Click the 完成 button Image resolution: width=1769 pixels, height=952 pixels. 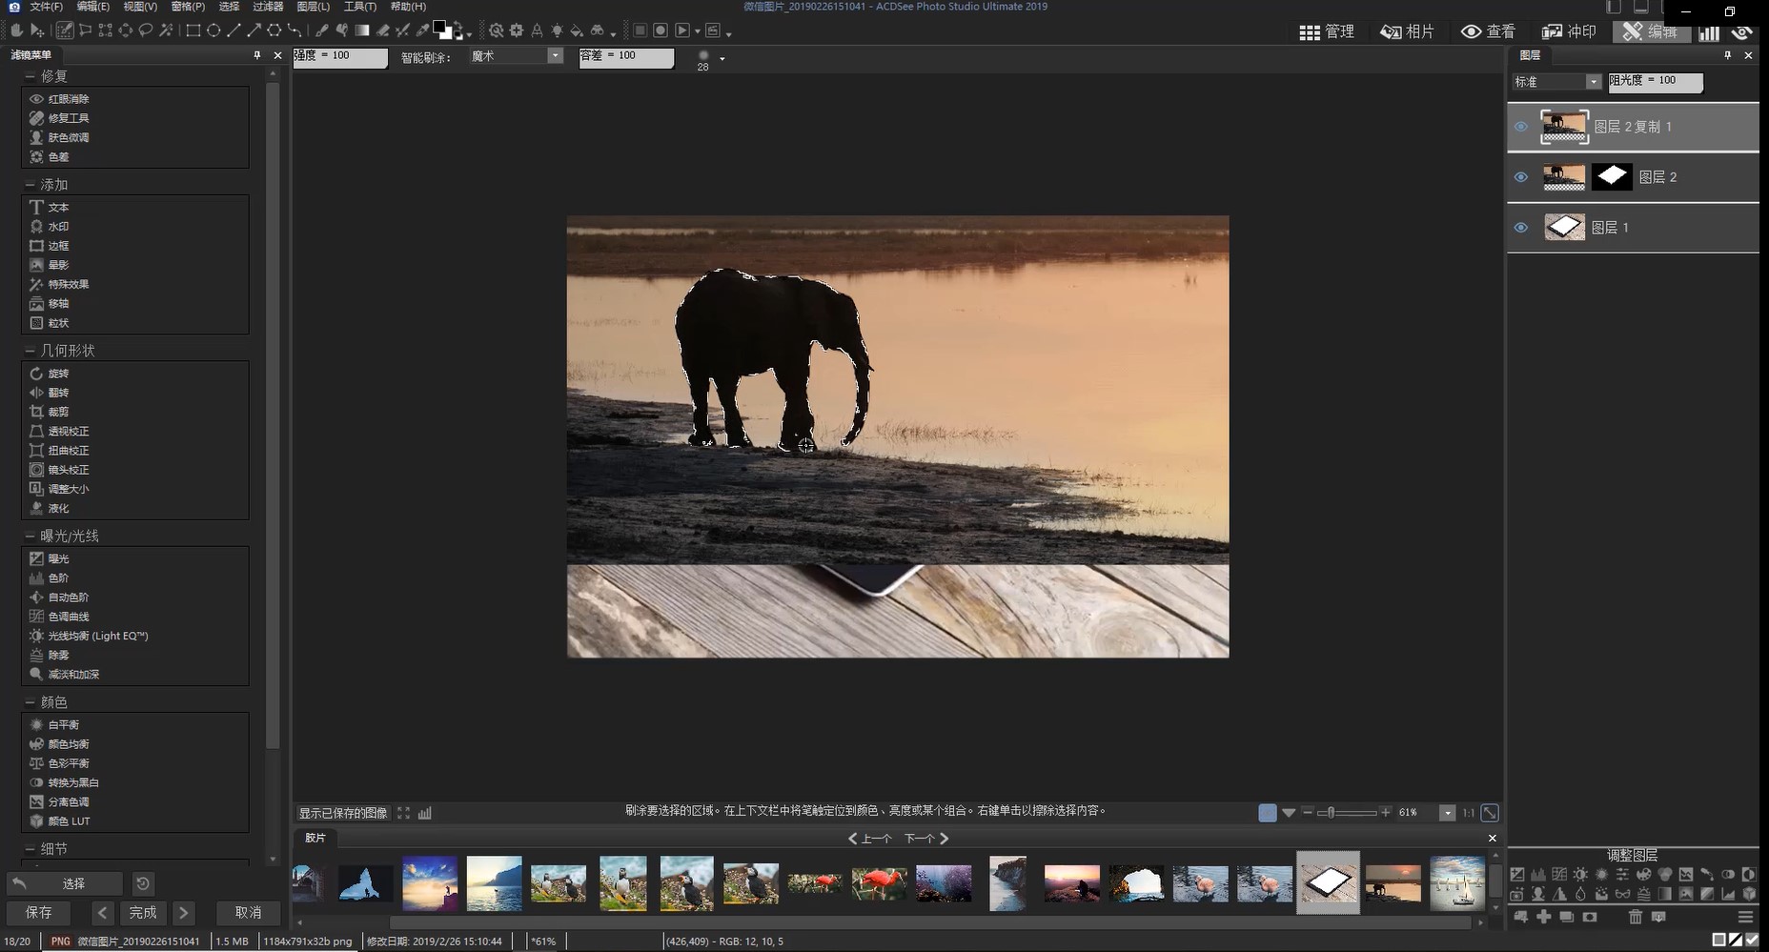point(143,913)
